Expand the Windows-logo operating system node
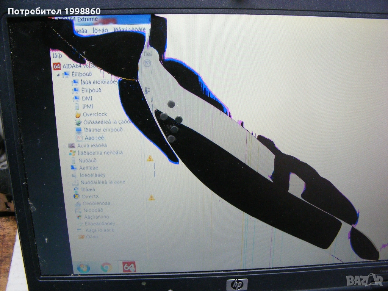 point(65,153)
